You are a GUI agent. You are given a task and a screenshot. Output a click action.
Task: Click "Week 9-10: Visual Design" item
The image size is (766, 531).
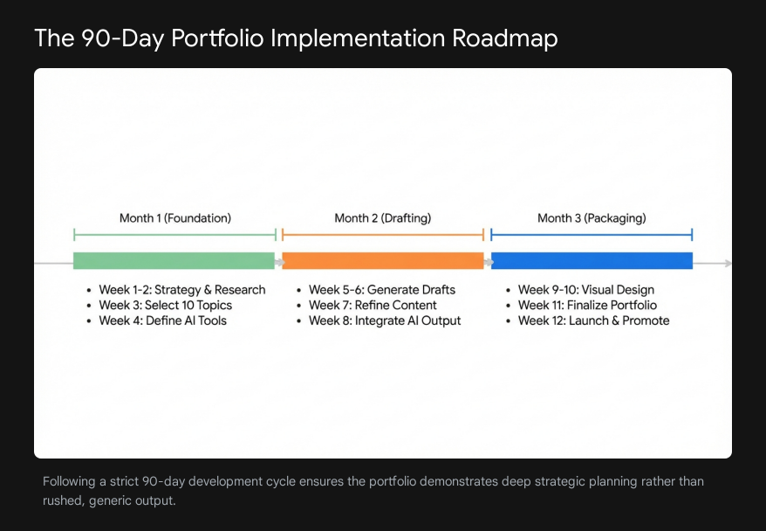[x=585, y=290]
